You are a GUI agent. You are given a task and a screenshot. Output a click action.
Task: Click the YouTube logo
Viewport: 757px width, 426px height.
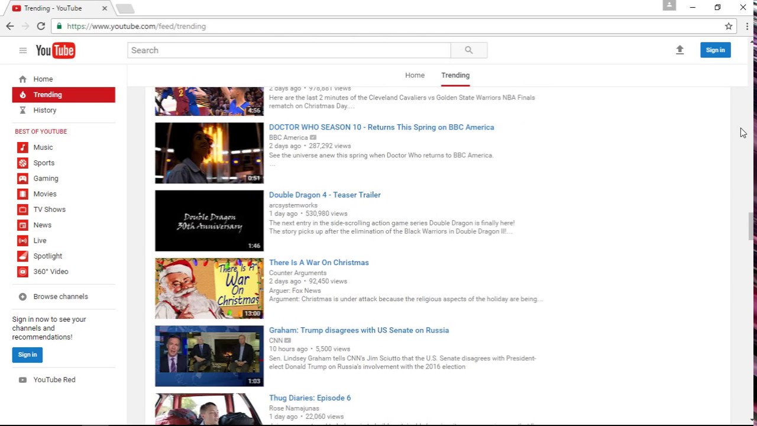tap(55, 50)
